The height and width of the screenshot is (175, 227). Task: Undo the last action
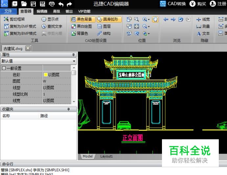tap(61, 4)
